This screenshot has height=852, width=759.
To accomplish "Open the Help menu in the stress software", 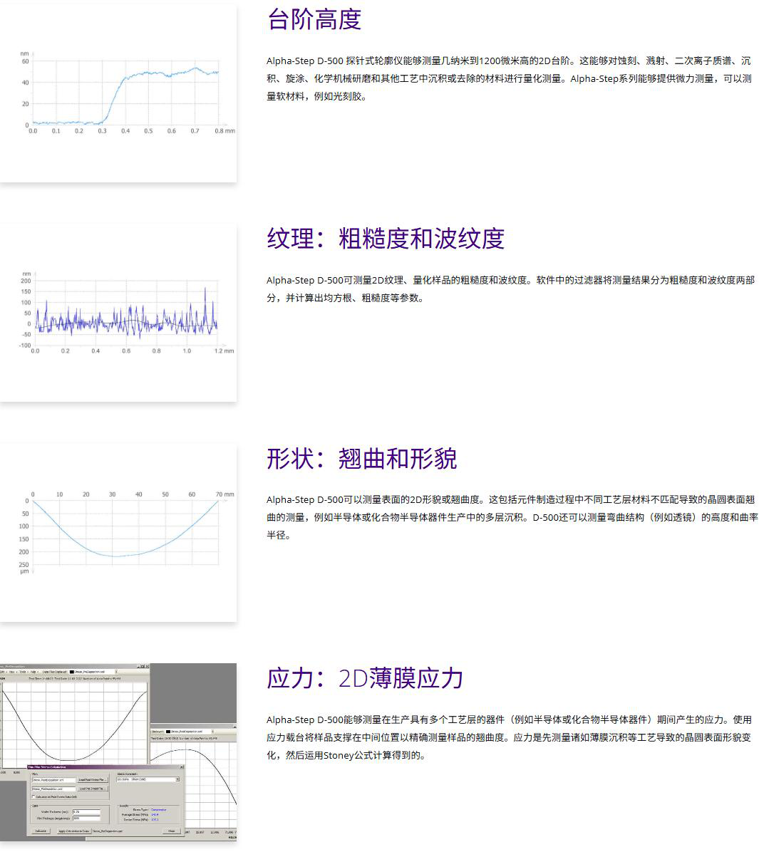I will [x=33, y=672].
